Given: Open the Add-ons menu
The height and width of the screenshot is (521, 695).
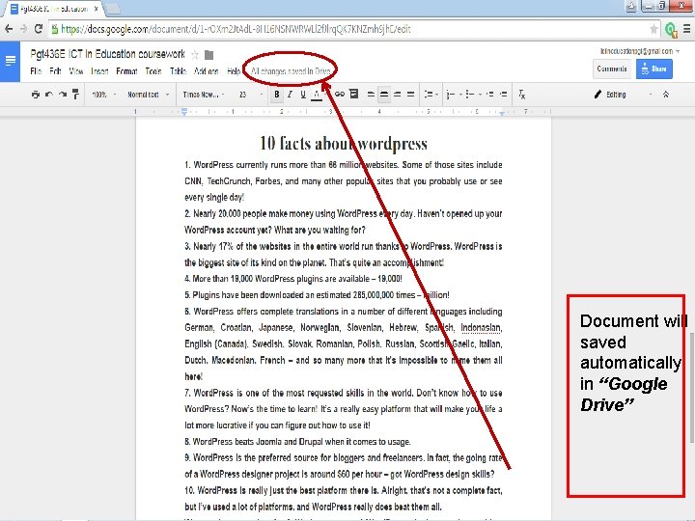Looking at the screenshot, I should click(207, 70).
